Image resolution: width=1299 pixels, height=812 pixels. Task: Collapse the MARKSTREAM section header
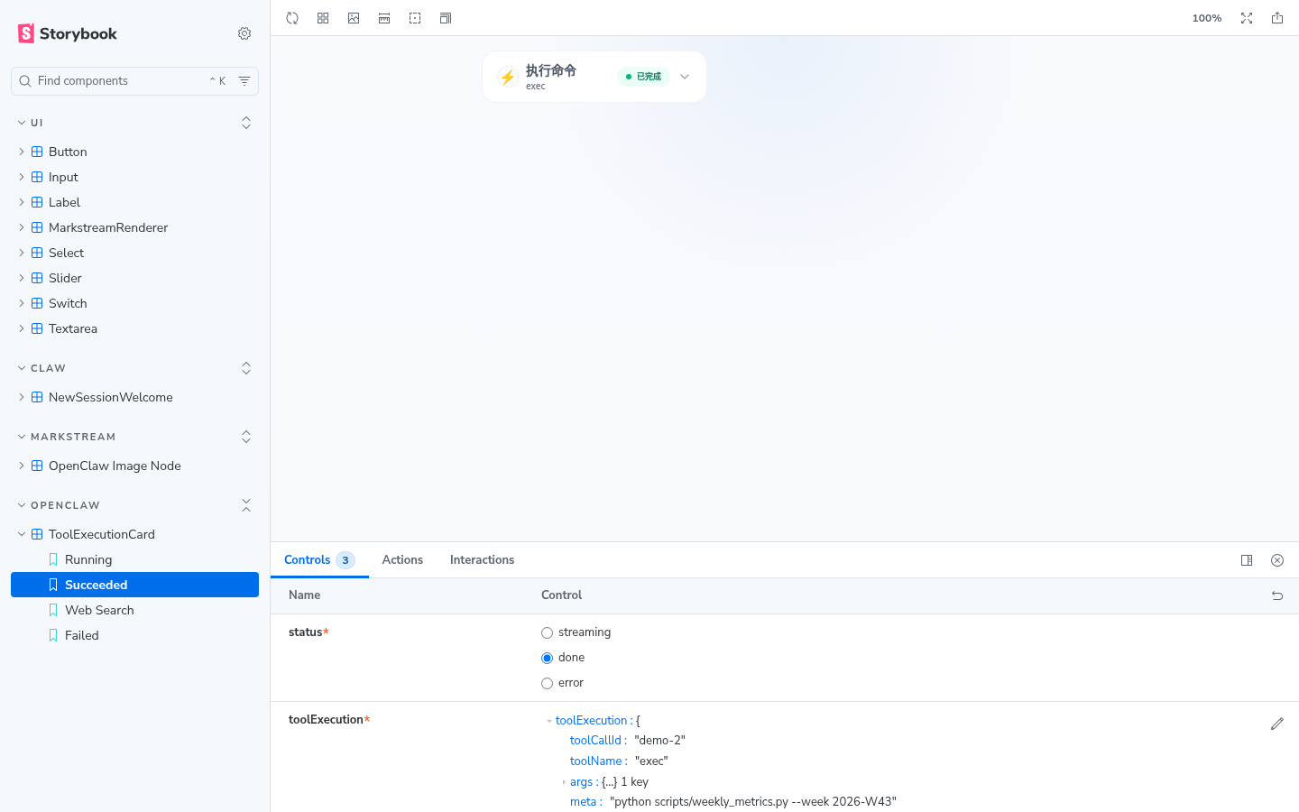(x=73, y=437)
